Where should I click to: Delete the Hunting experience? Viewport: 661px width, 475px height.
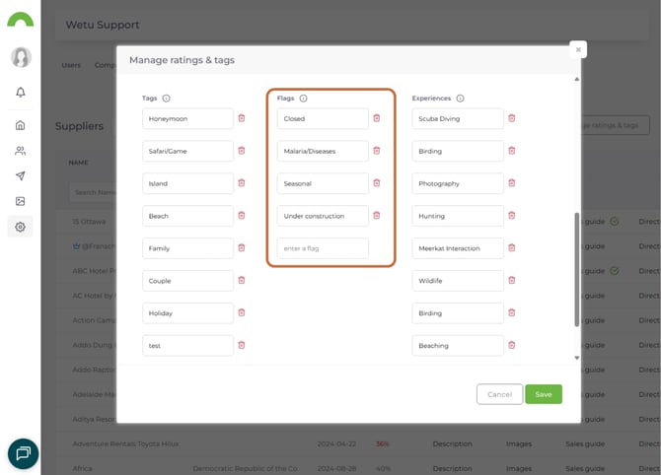point(512,216)
